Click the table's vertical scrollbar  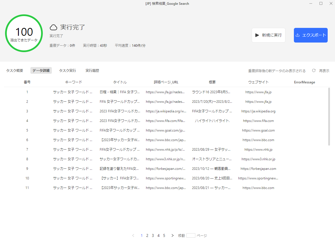point(329,117)
